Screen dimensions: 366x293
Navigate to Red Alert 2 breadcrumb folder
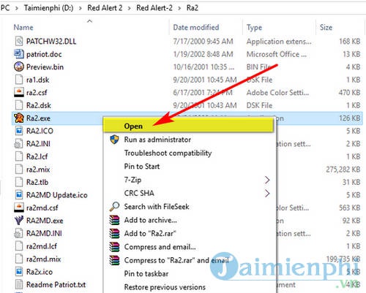click(105, 8)
